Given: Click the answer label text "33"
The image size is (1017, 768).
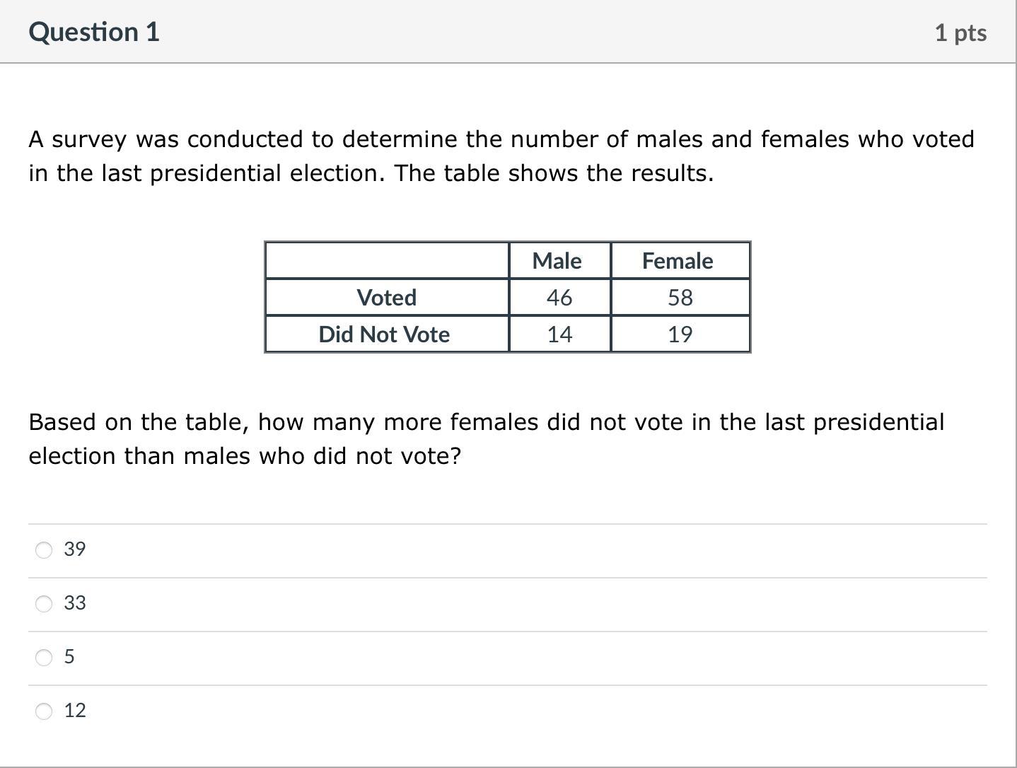Looking at the screenshot, I should pyautogui.click(x=75, y=603).
